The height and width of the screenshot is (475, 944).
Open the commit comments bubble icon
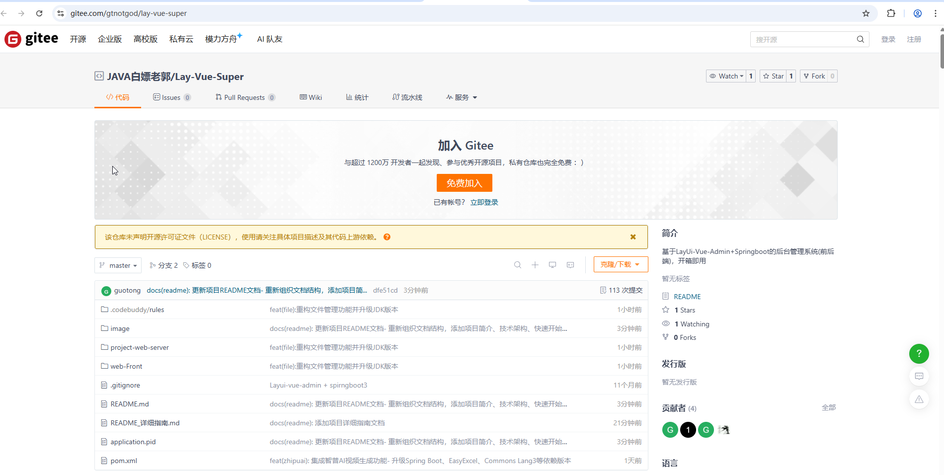(x=570, y=265)
